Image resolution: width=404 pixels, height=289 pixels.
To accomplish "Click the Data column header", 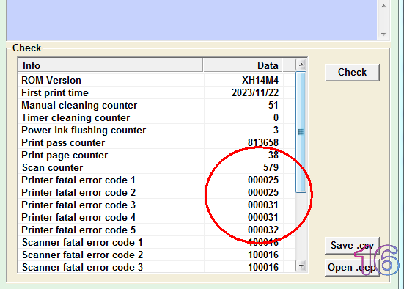I will [243, 65].
